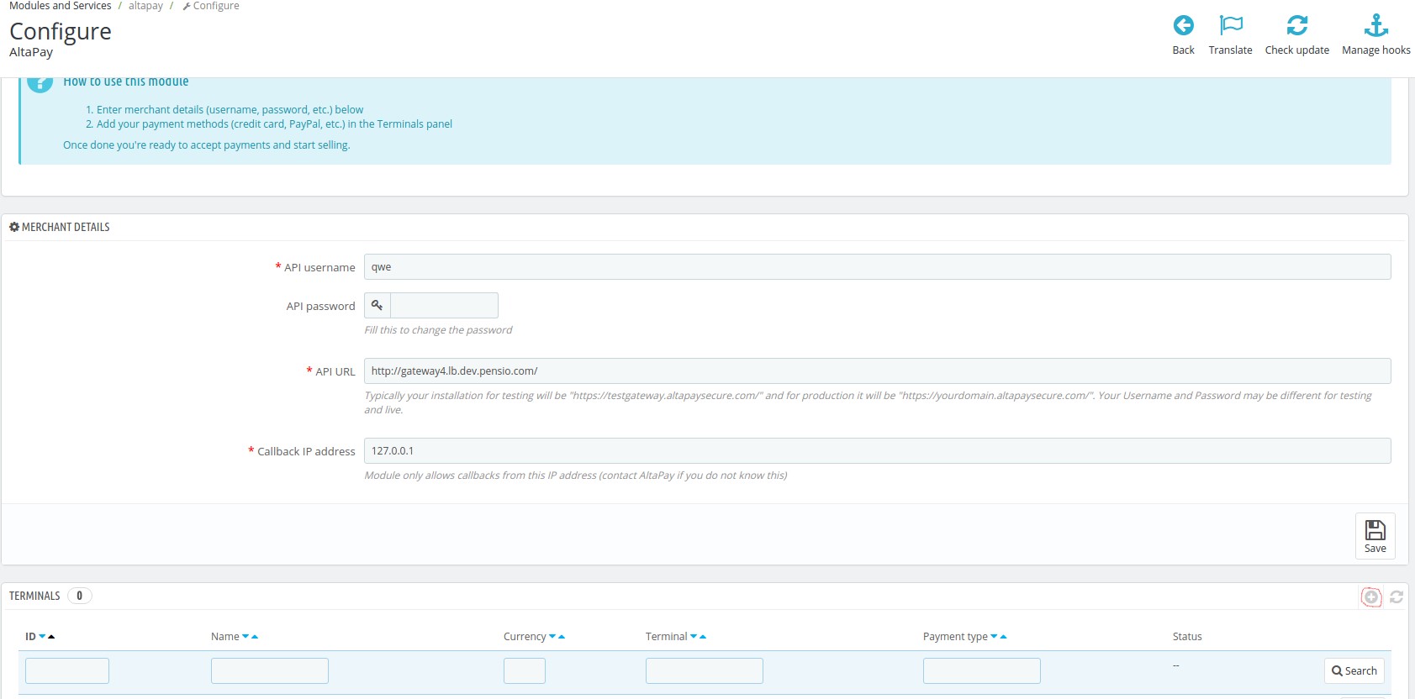1415x699 pixels.
Task: Click the Configure breadcrumb item
Action: click(x=211, y=6)
